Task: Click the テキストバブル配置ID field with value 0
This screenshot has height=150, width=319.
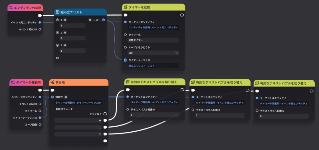Action: [x=284, y=116]
